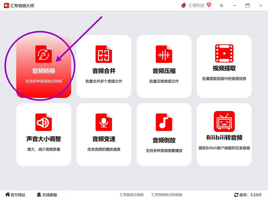Click the refresh icon beside 版本
The image size is (268, 199).
click(x=236, y=195)
